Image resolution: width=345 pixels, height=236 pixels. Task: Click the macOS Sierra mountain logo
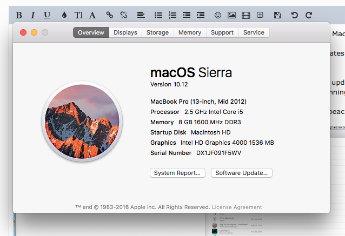pos(82,122)
